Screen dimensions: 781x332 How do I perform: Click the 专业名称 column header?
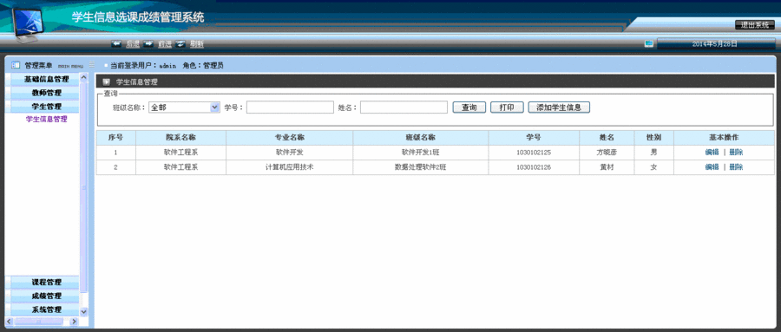tap(289, 137)
